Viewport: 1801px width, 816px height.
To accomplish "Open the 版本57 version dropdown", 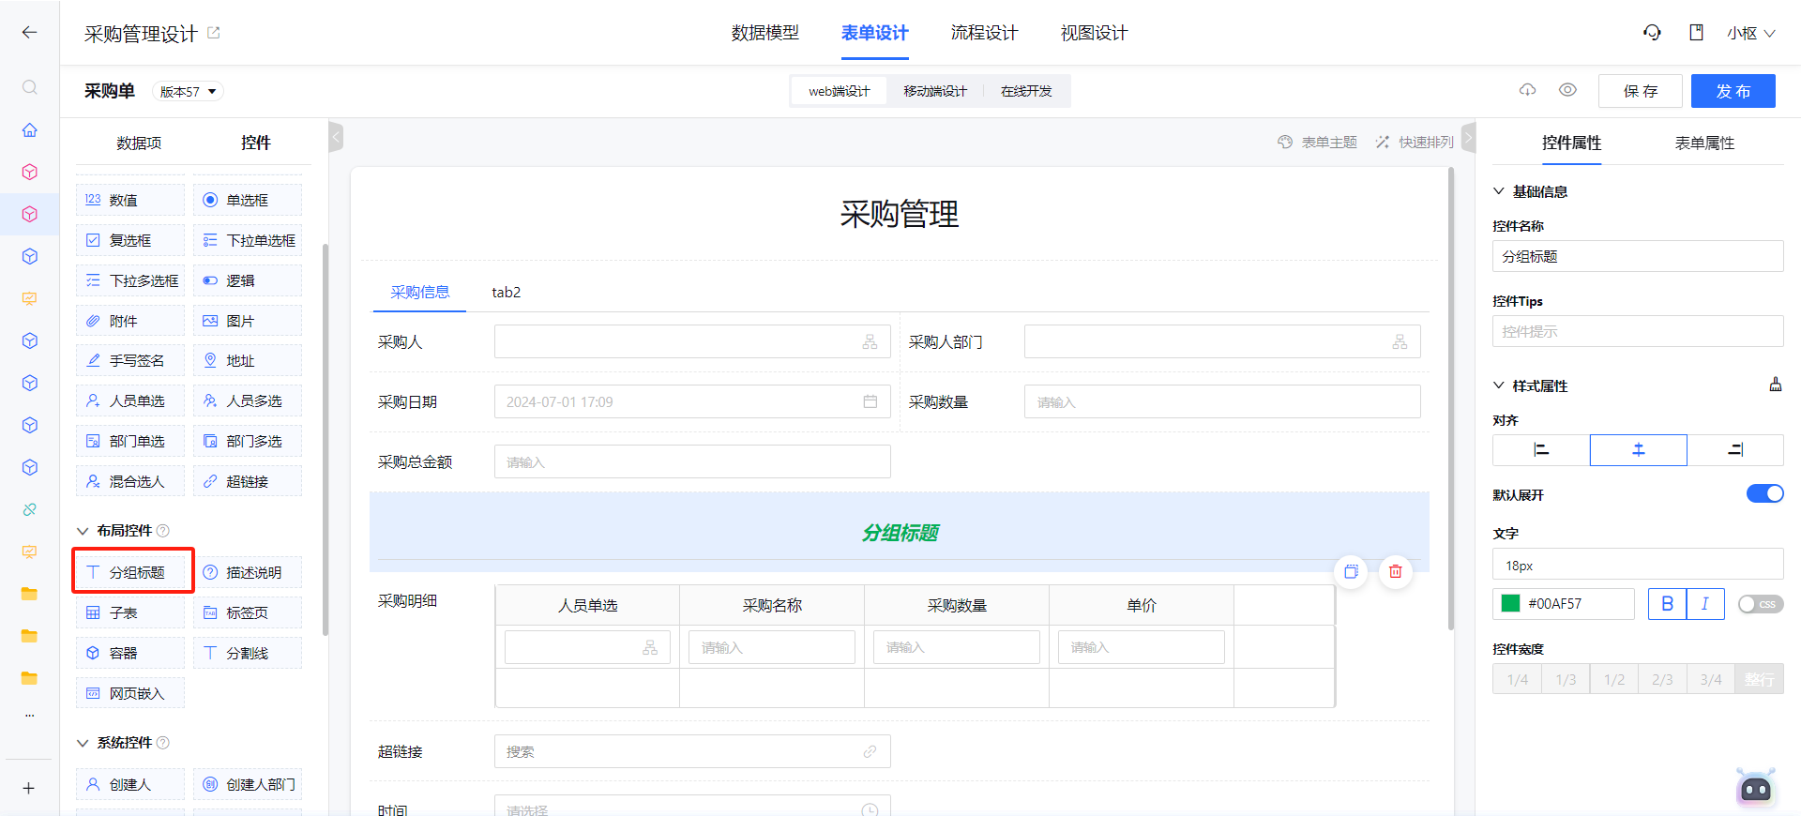I will (x=188, y=91).
